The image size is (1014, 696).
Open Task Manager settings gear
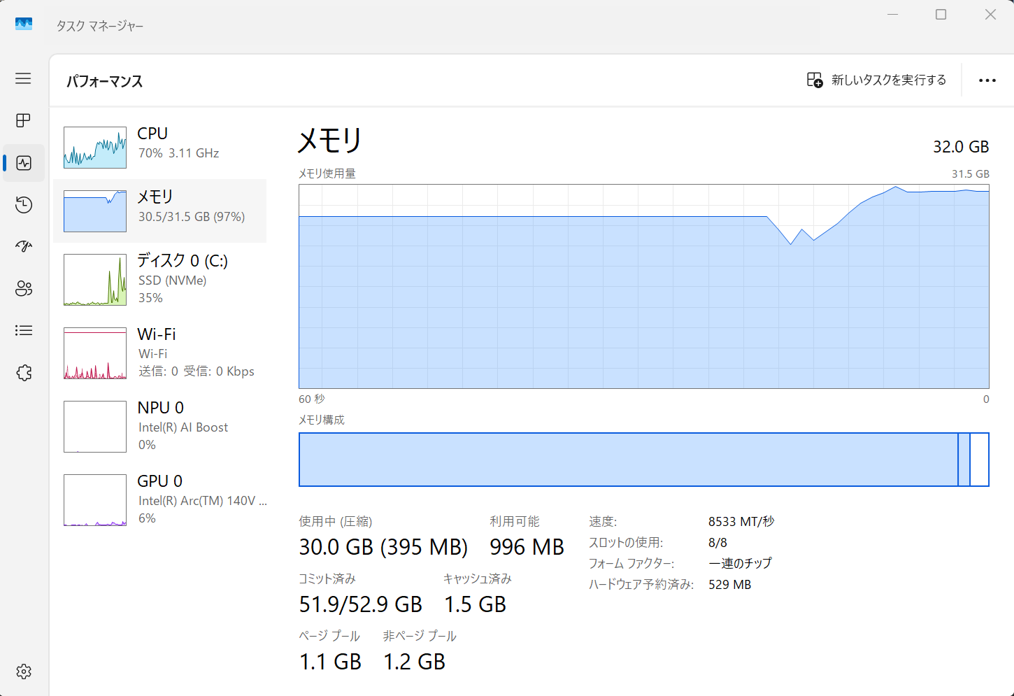click(x=24, y=672)
